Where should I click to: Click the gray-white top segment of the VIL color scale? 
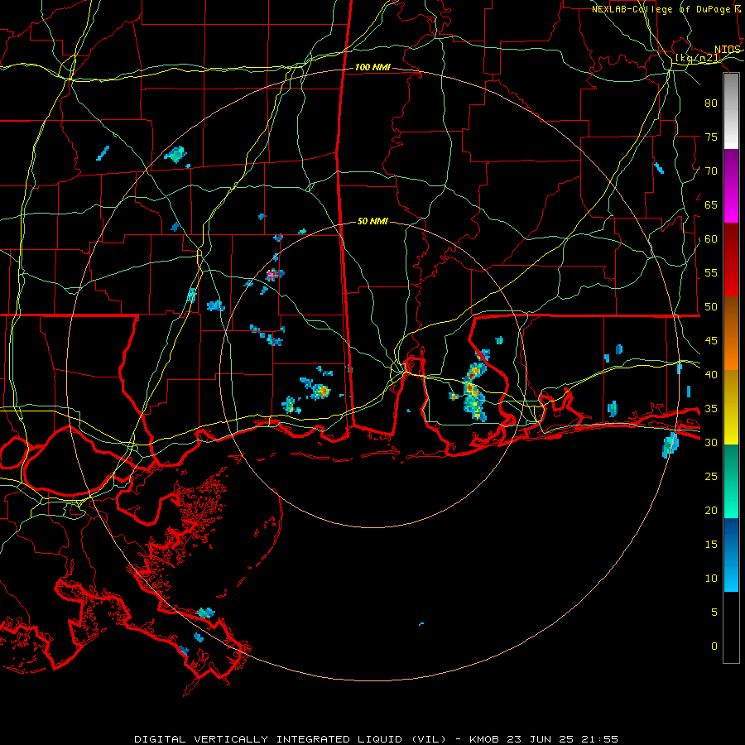coord(731,111)
